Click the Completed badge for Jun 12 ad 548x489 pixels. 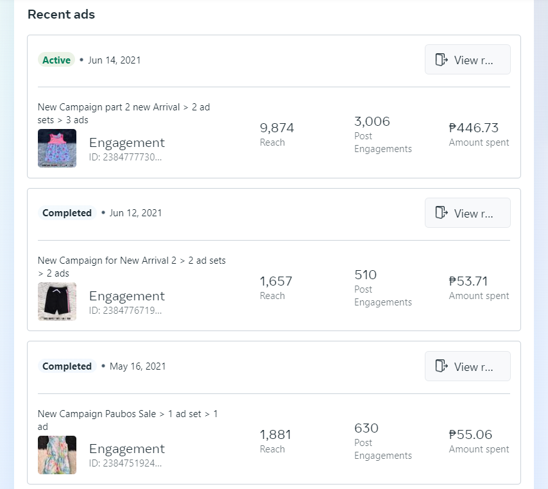pyautogui.click(x=67, y=213)
